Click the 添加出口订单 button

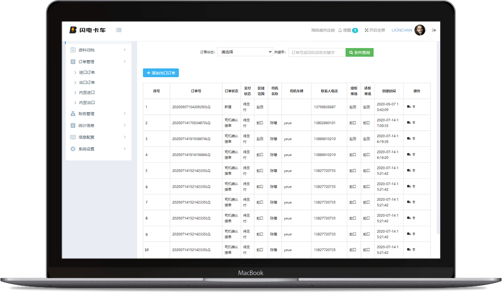[161, 73]
